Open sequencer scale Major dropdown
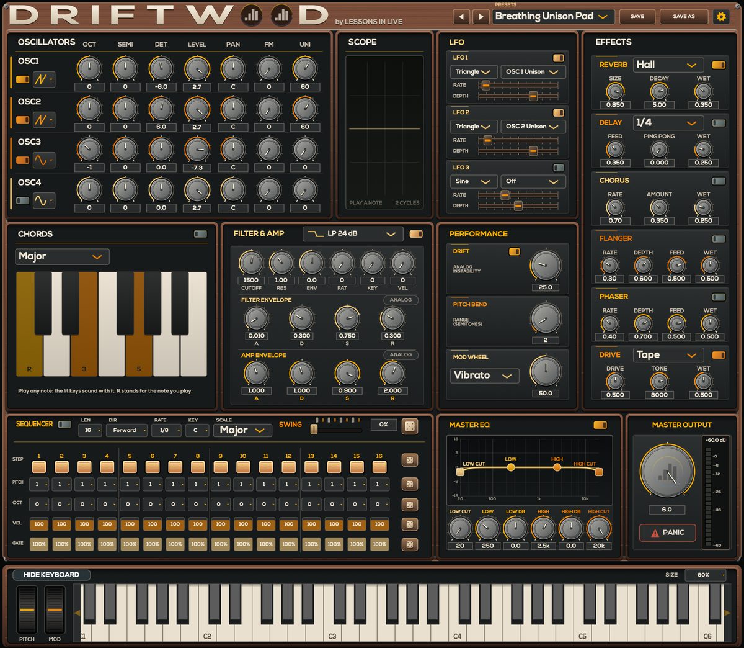 [x=242, y=430]
